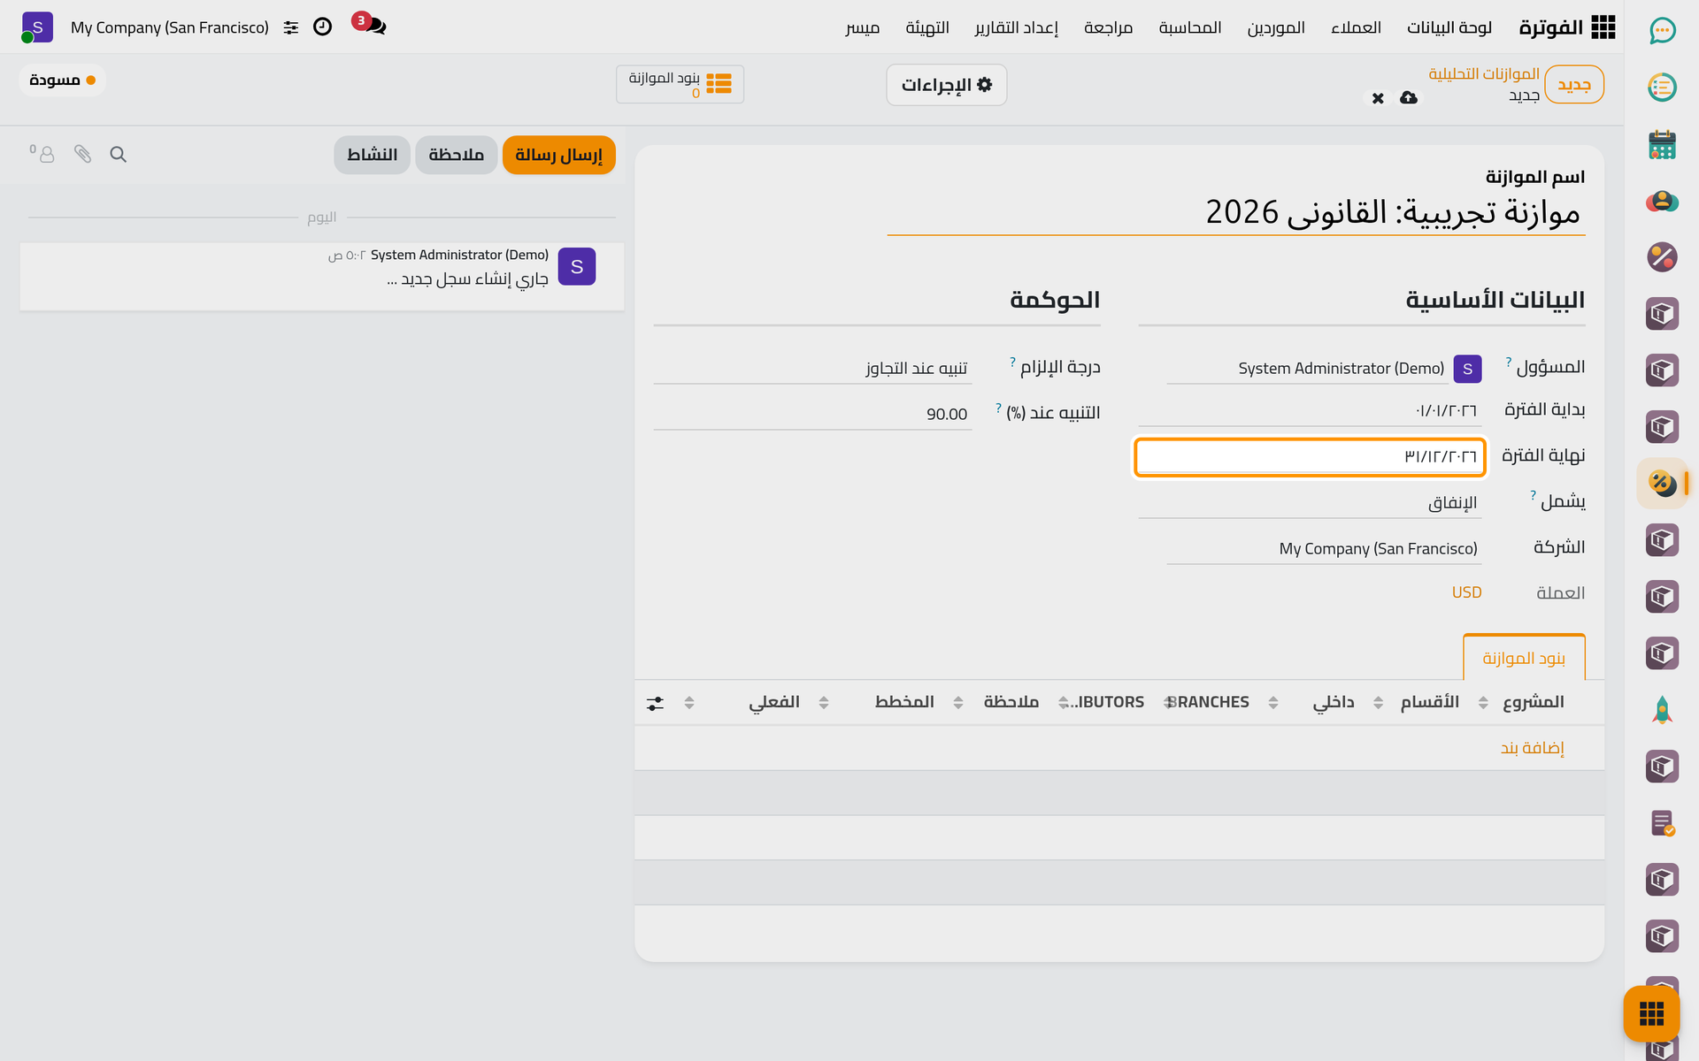
Task: Click the نهاية الفترة date field
Action: (1310, 457)
